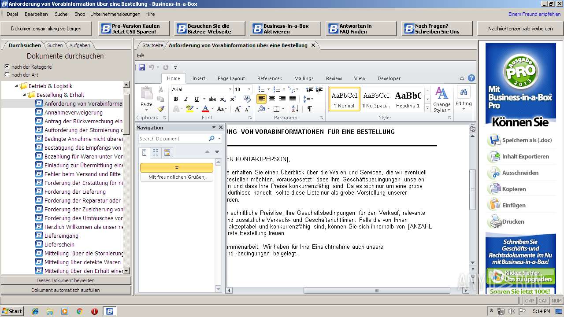The image size is (564, 317).
Task: Center align the paragraph
Action: click(272, 99)
